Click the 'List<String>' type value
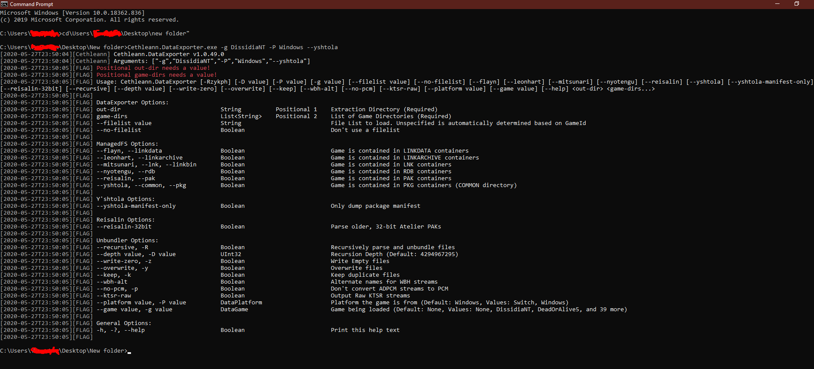This screenshot has height=369, width=814. [241, 116]
